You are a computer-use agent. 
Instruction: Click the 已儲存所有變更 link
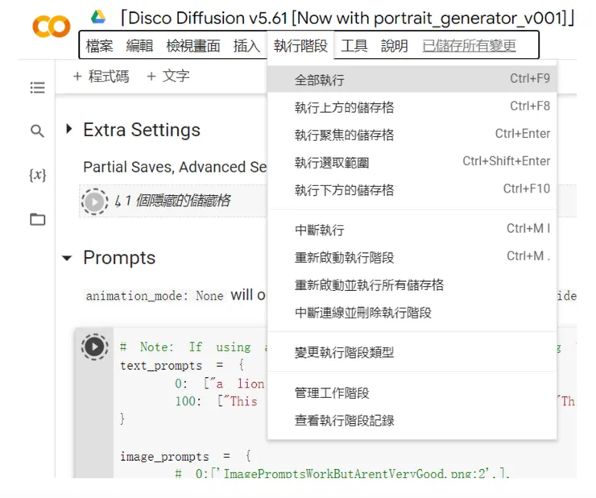[469, 46]
